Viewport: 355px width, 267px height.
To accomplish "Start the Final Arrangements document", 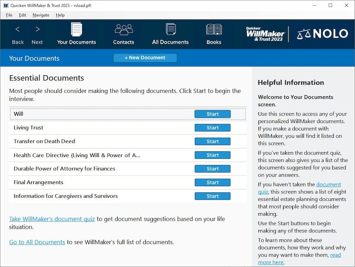I will click(x=213, y=182).
